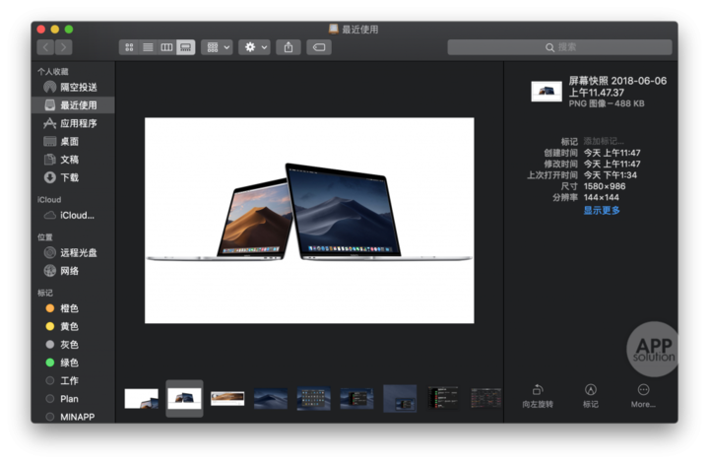Select the 灰色 gray tag
The height and width of the screenshot is (464, 709).
[x=73, y=344]
